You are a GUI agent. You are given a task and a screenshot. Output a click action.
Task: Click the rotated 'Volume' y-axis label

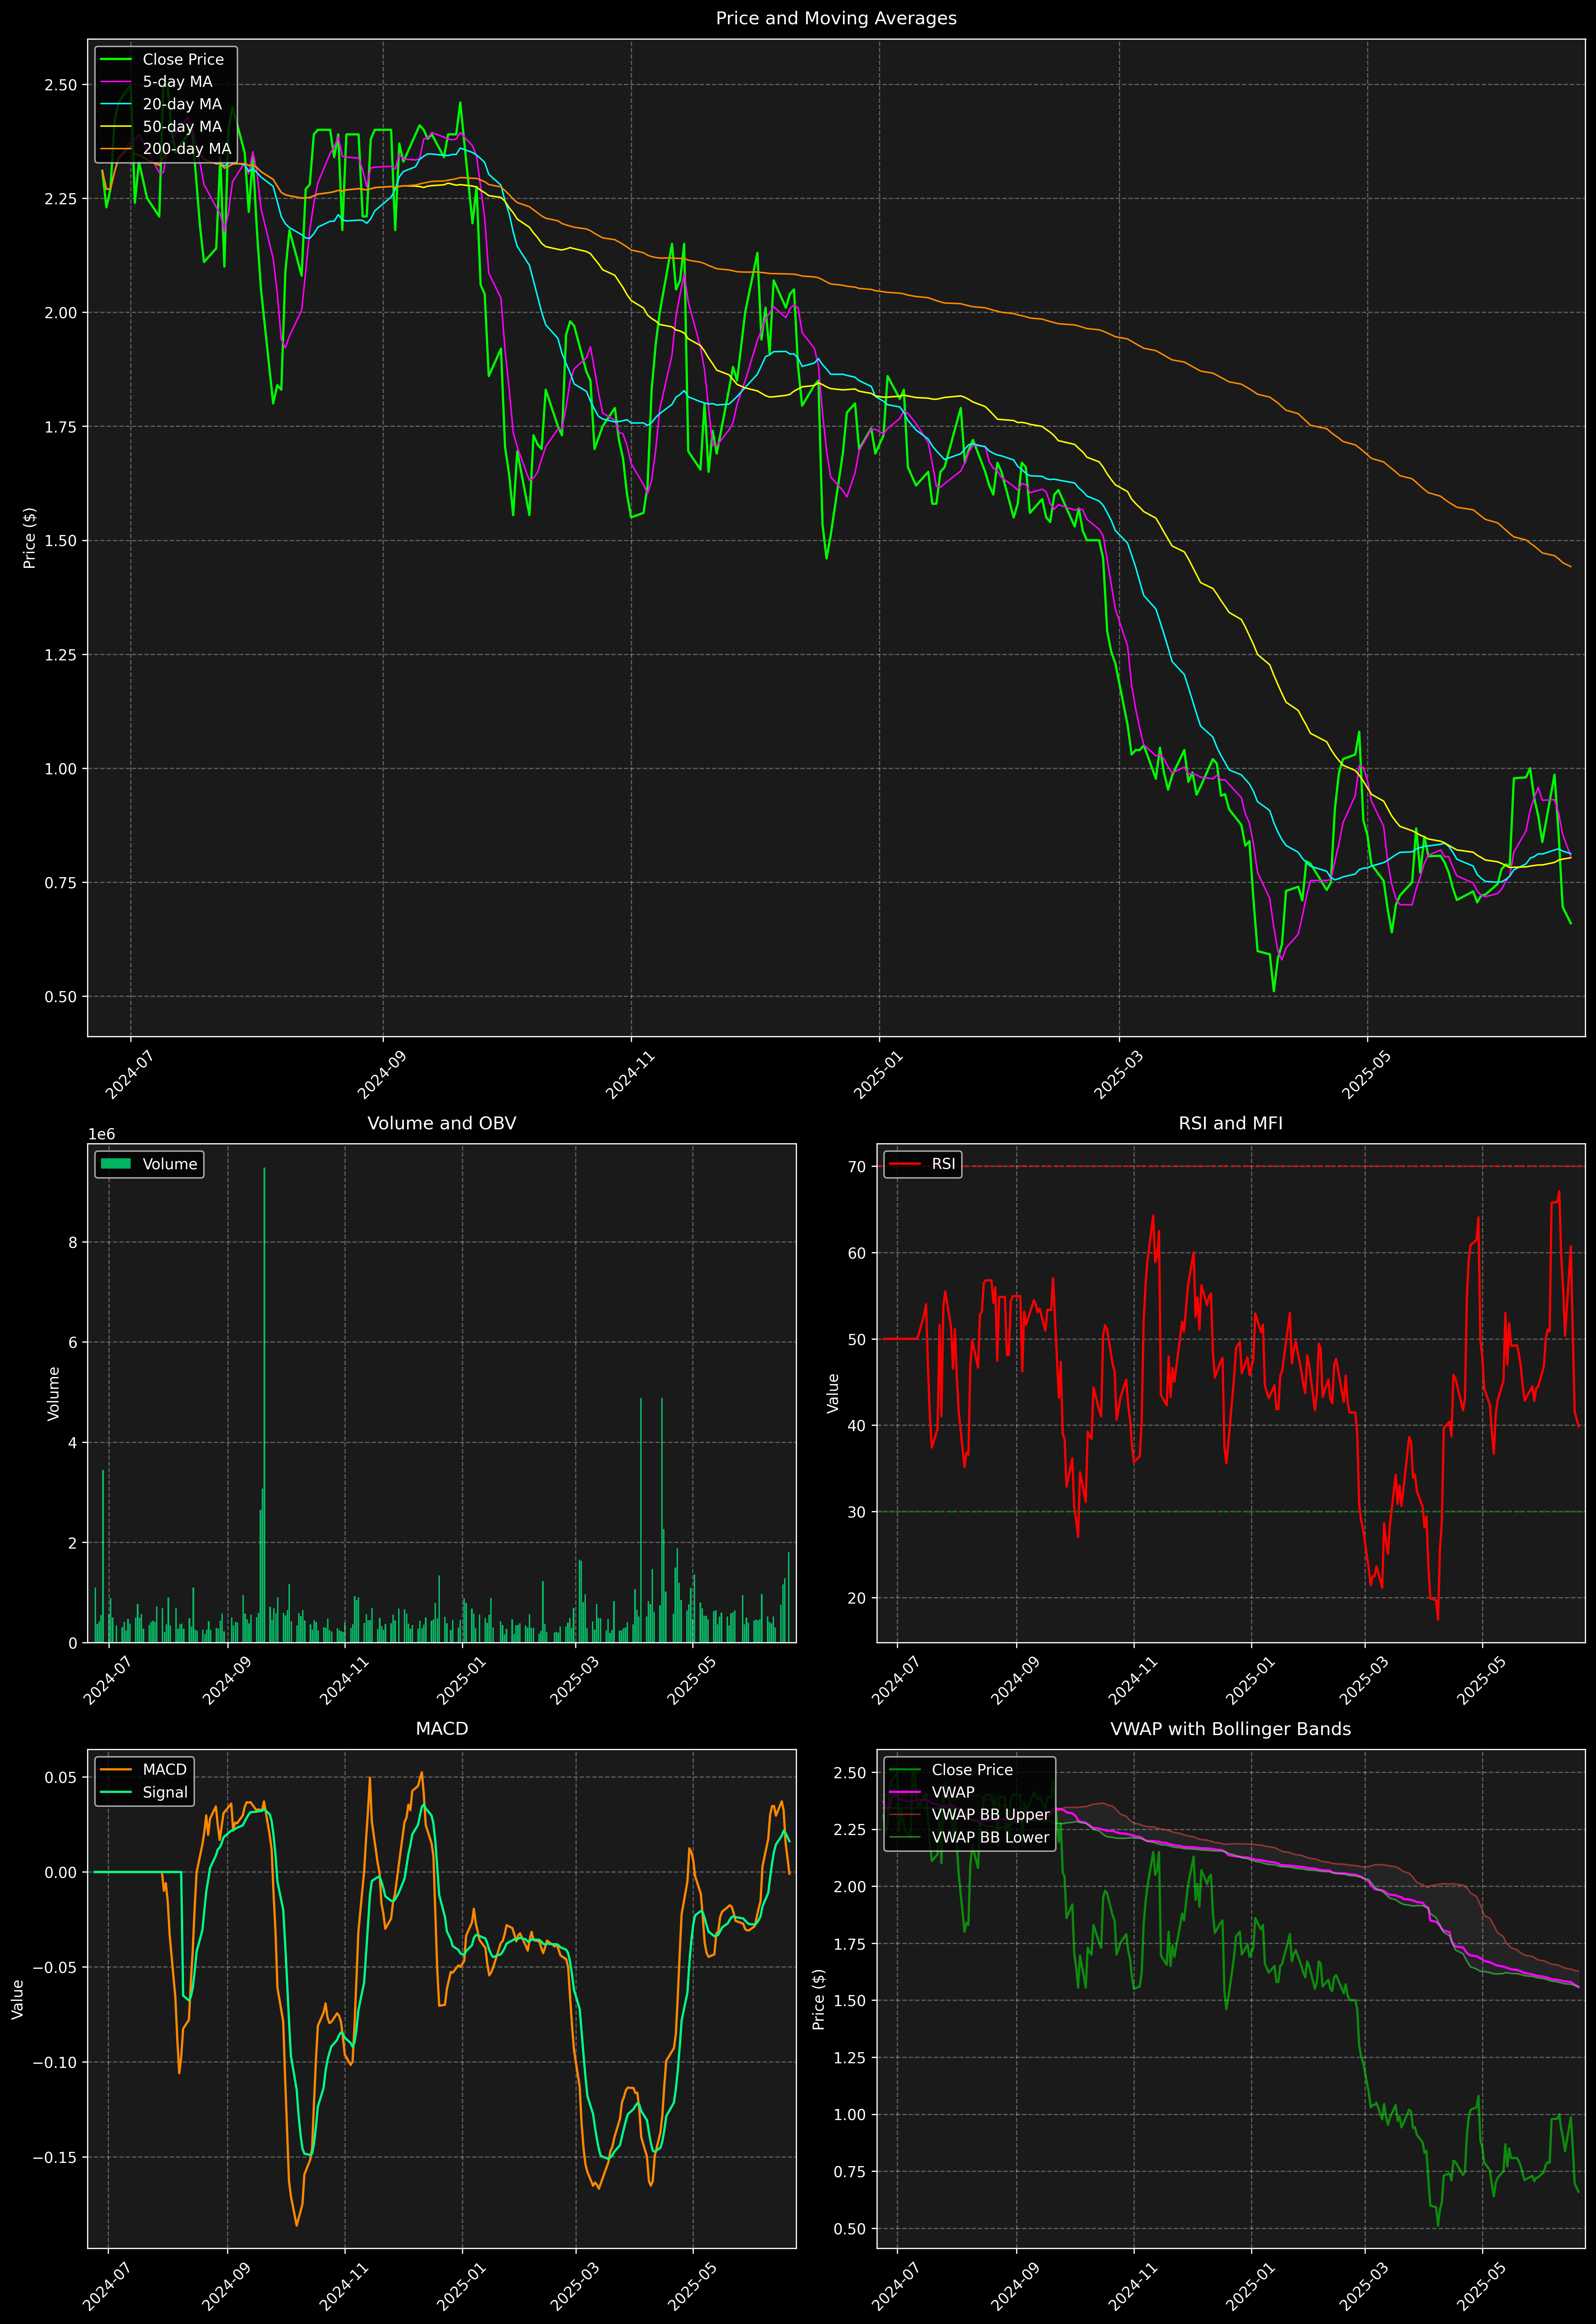[54, 1393]
